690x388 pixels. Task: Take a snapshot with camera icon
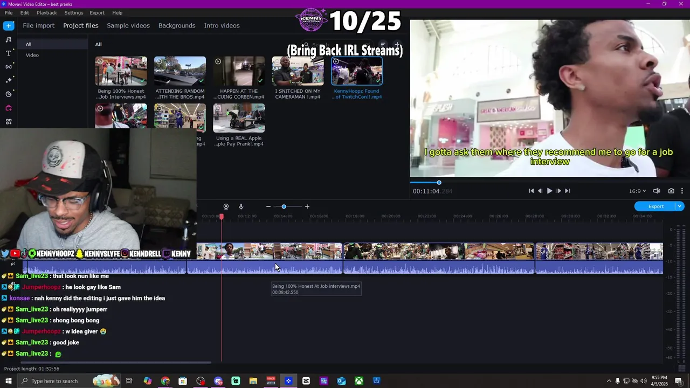pos(671,191)
